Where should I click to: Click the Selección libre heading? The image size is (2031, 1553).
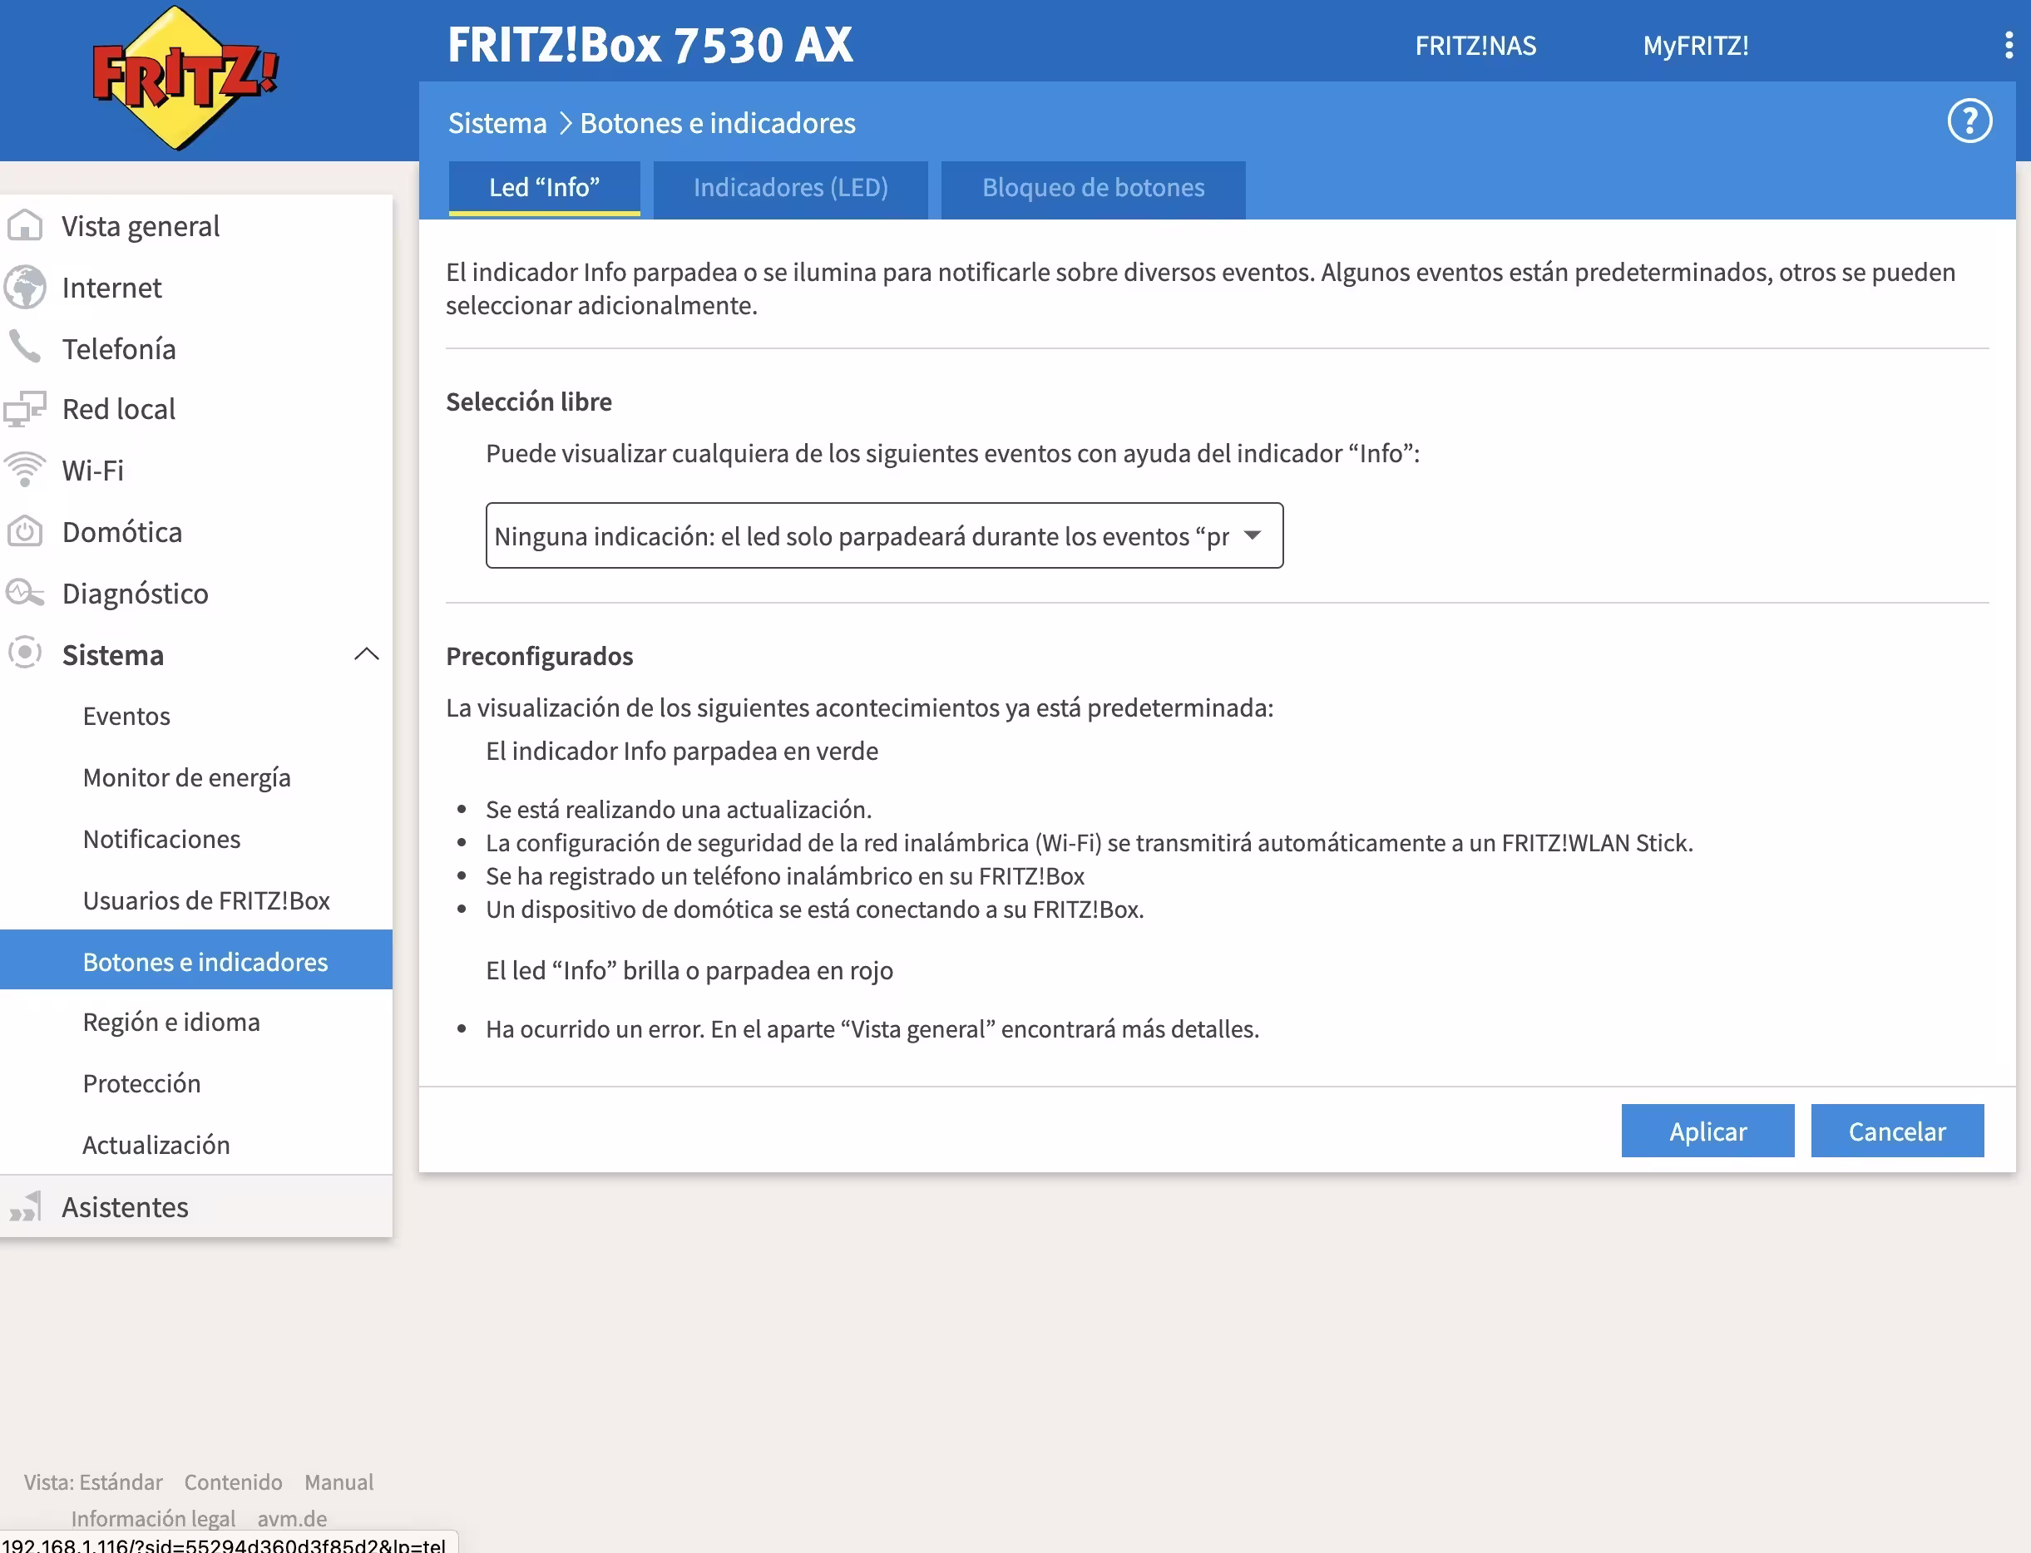point(529,402)
